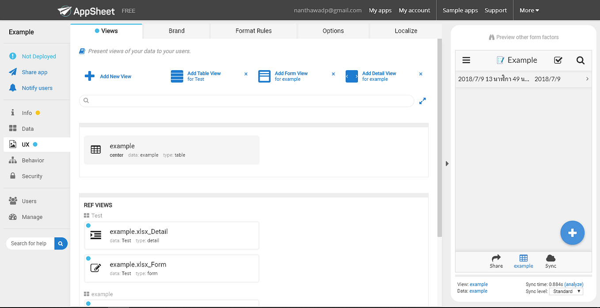Click the UX image icon in sidebar
600x308 pixels.
13,144
